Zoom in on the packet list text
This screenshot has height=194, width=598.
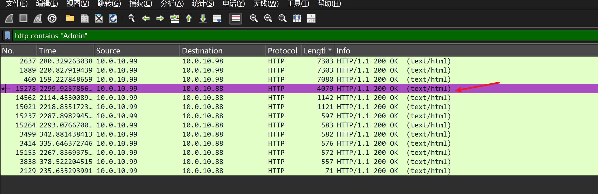coord(254,19)
